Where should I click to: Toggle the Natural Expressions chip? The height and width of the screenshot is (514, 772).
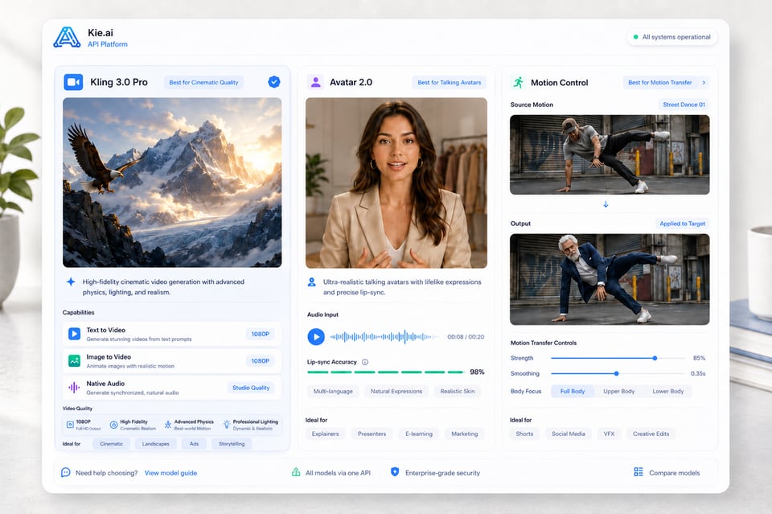click(x=396, y=392)
